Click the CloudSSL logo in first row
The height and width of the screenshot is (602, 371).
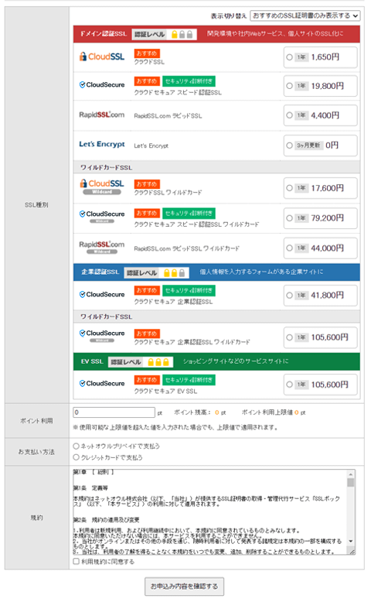tap(102, 56)
